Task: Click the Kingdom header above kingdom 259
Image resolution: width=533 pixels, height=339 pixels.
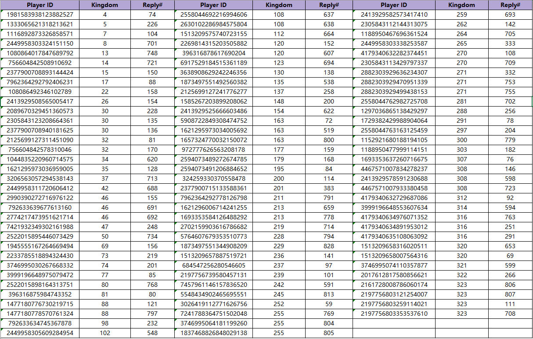Action: (x=461, y=5)
